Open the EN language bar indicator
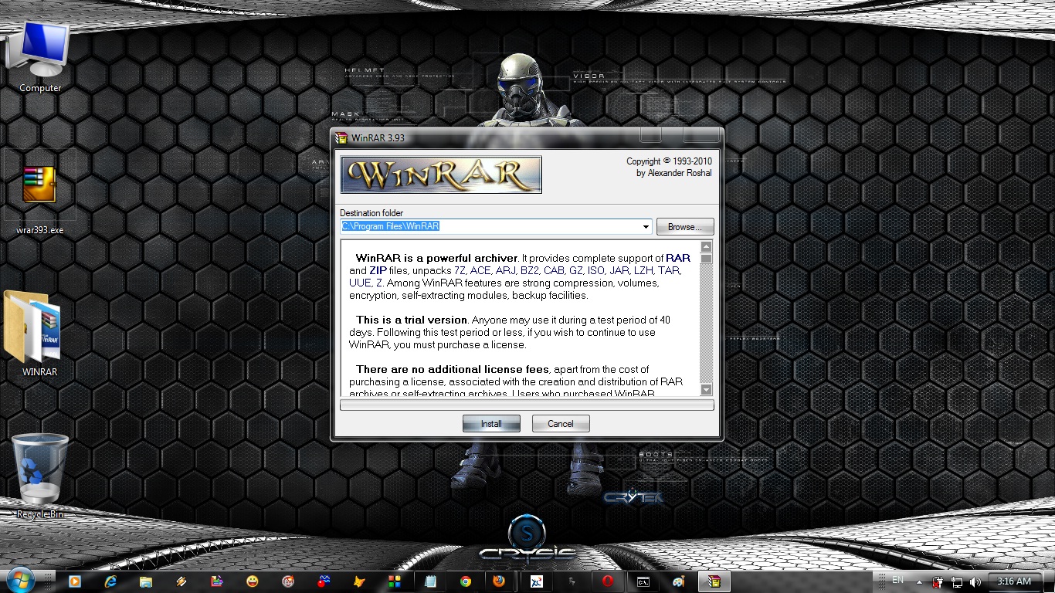 tap(897, 580)
